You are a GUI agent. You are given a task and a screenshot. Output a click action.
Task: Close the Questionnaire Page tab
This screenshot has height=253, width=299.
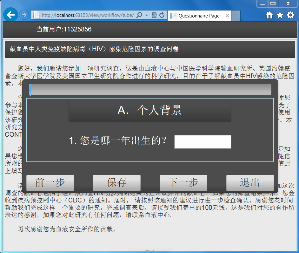click(227, 16)
